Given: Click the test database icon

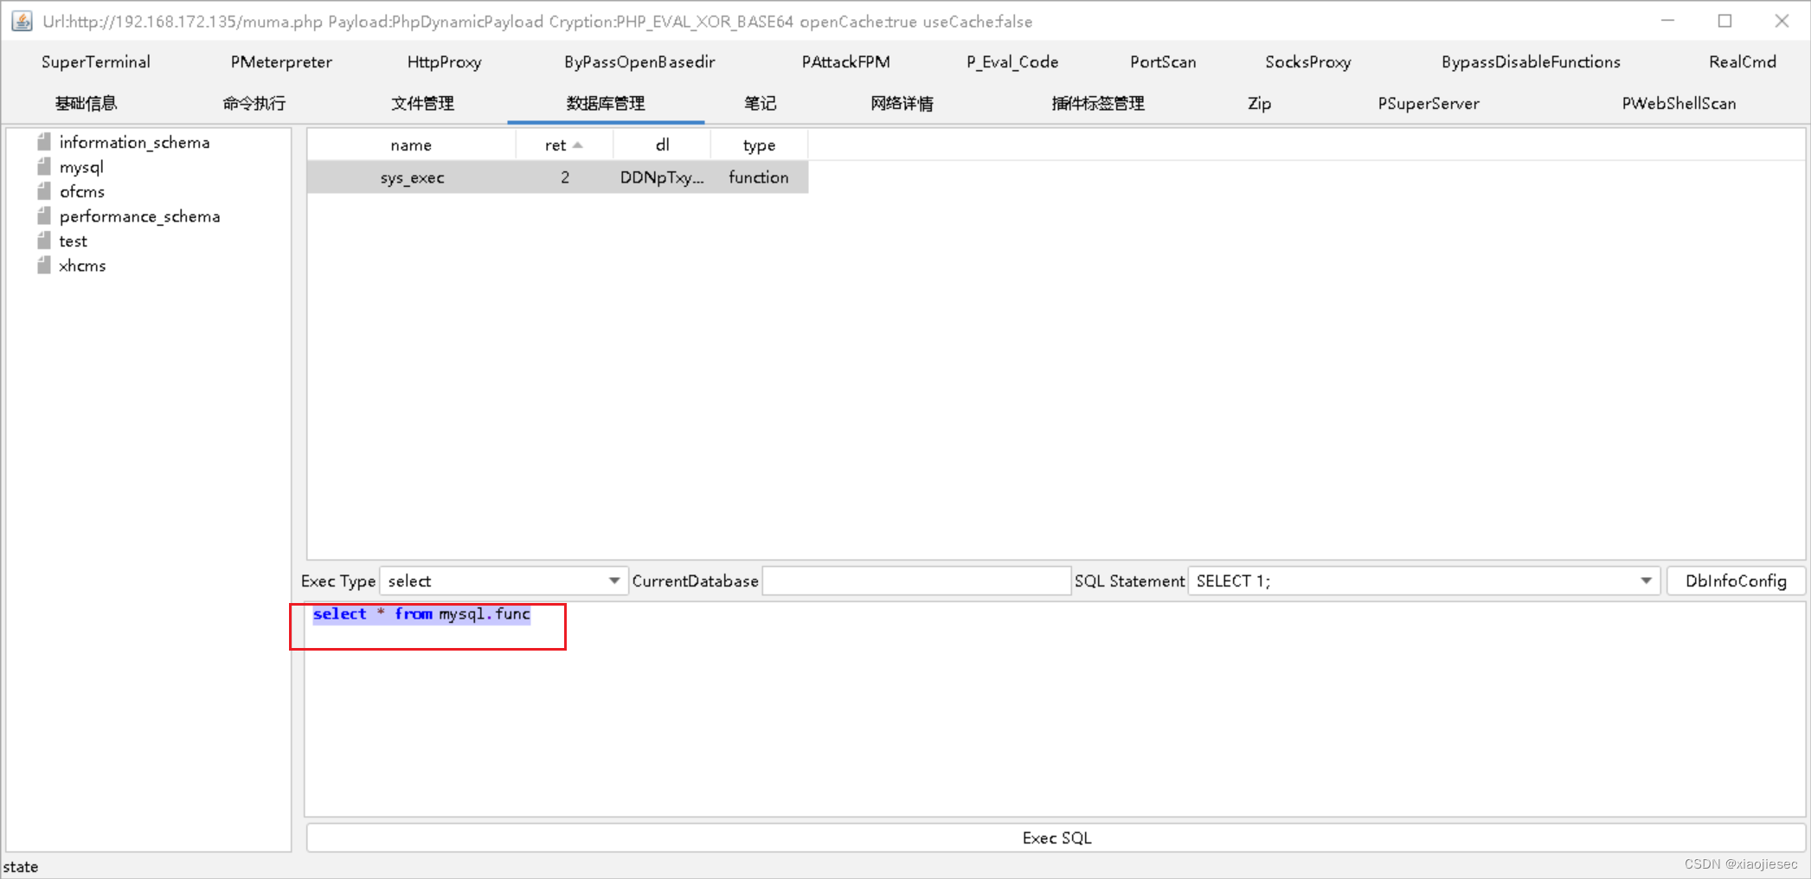Looking at the screenshot, I should [x=45, y=241].
